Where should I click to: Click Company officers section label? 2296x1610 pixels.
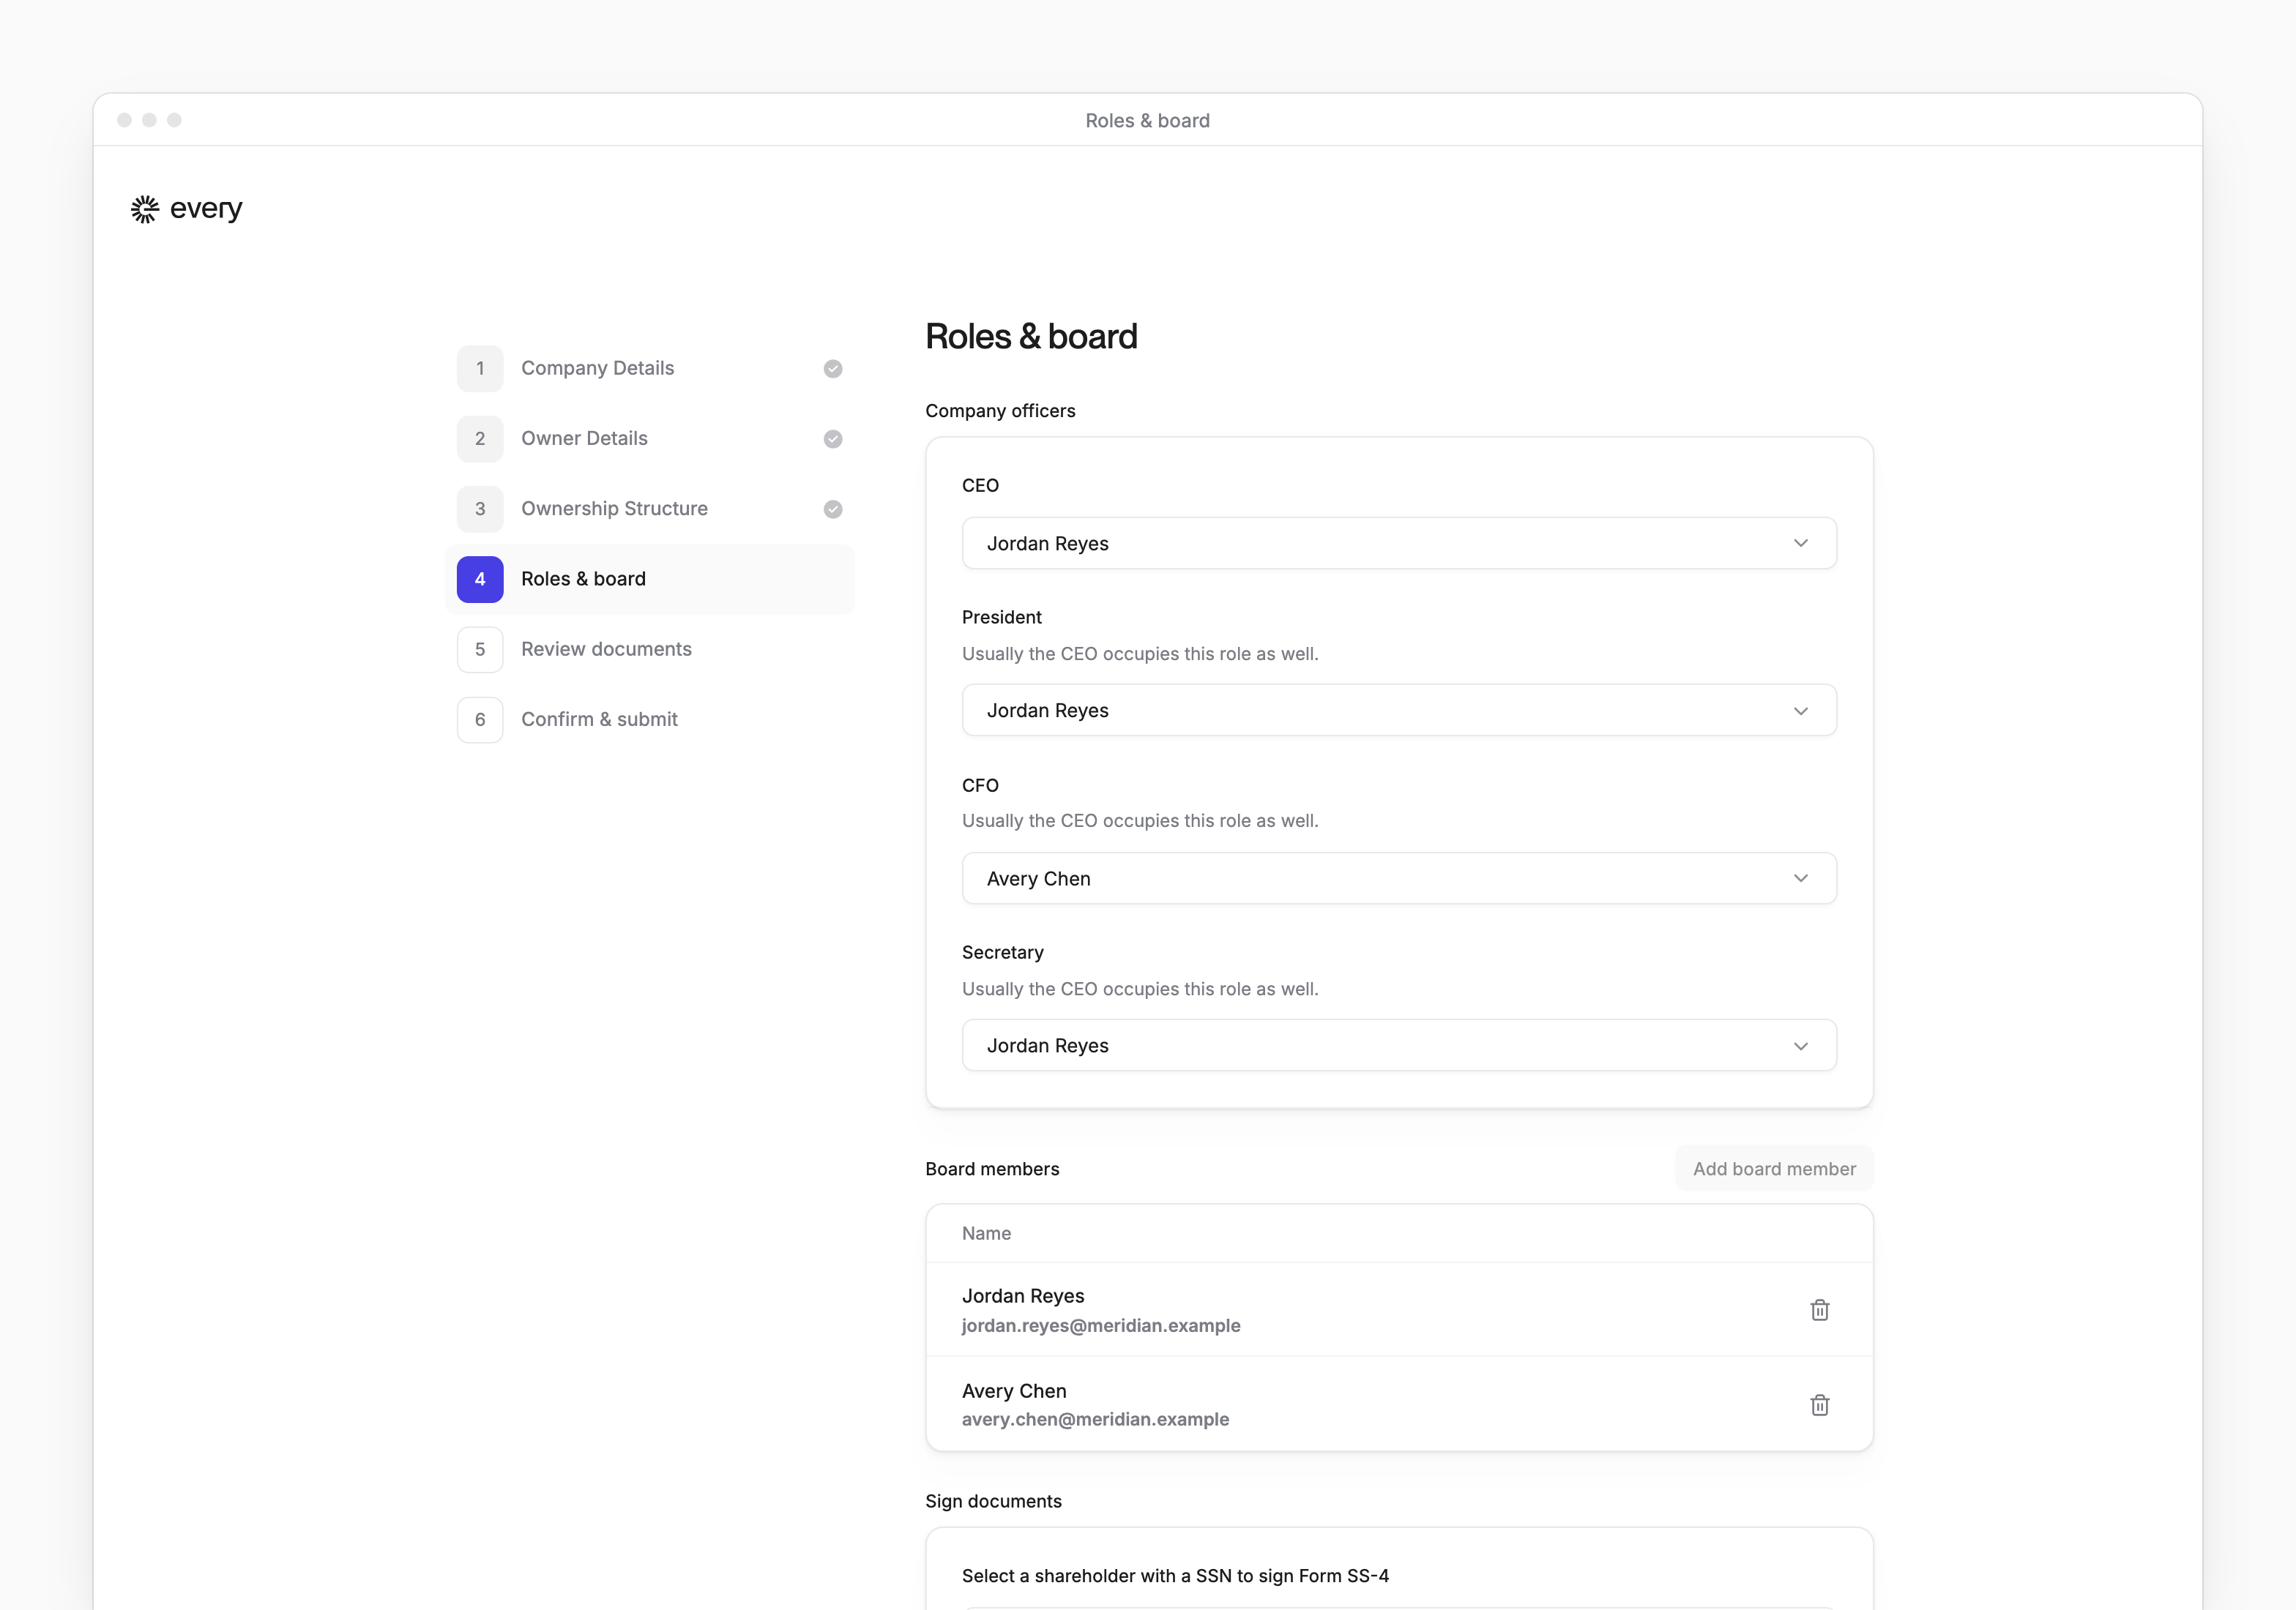pos(1000,411)
